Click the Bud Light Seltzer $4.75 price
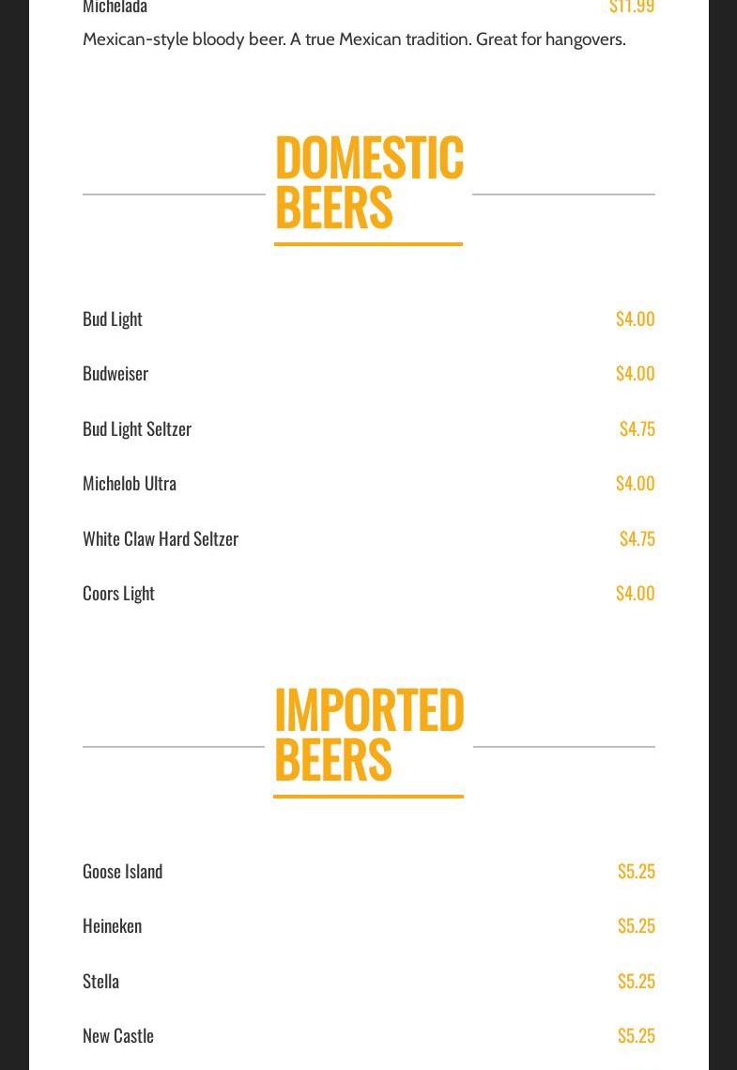 tap(637, 428)
